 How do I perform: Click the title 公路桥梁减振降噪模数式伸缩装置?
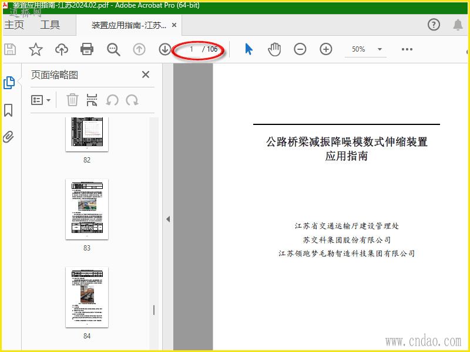[x=347, y=141]
